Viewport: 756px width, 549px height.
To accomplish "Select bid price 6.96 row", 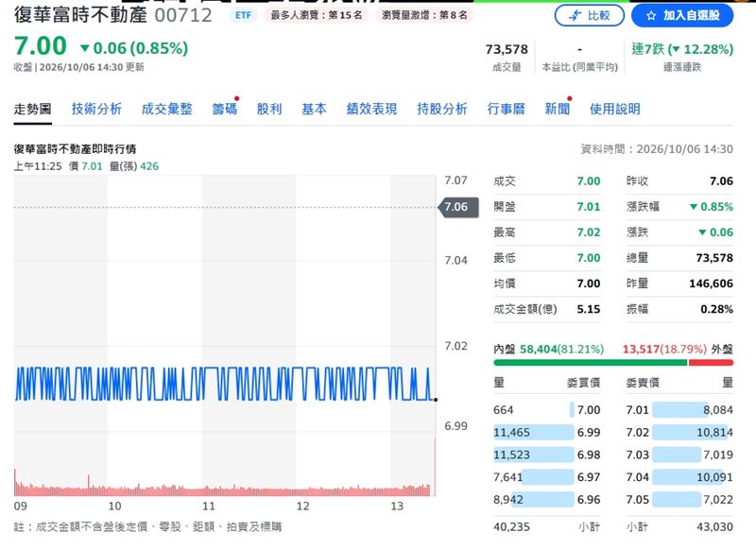I will (547, 500).
